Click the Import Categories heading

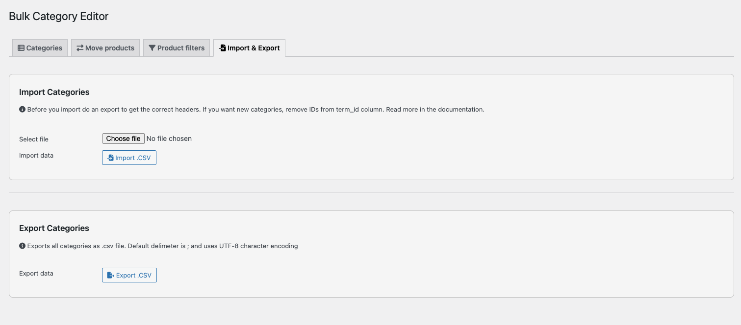pos(54,92)
